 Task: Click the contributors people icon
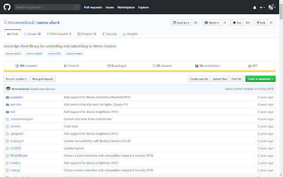click(x=197, y=65)
